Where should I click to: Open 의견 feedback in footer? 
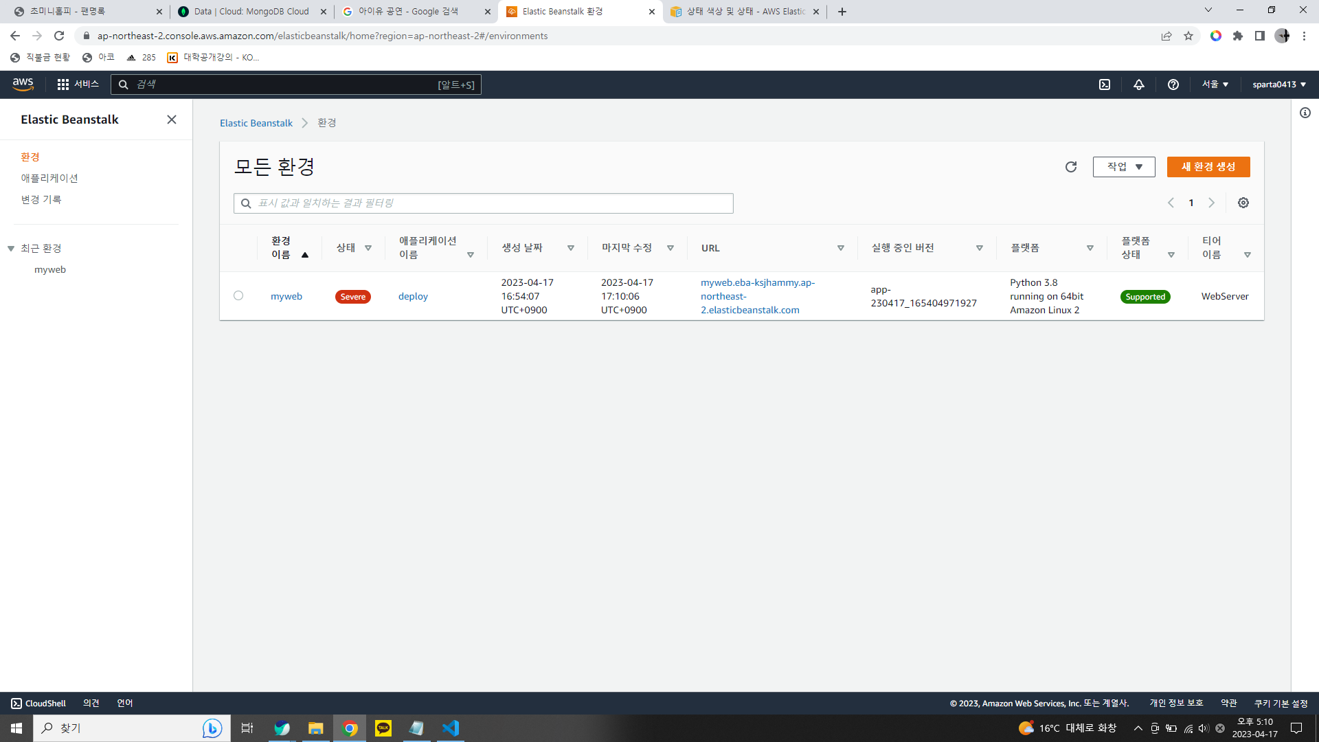[91, 704]
